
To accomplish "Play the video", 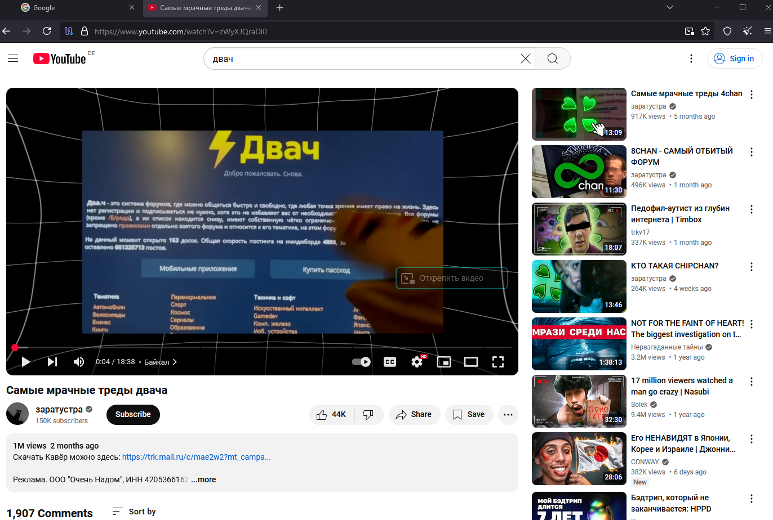I will coord(25,362).
